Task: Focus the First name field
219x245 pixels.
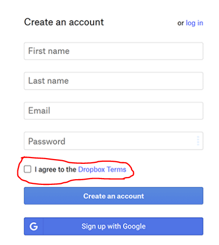Action: click(114, 51)
